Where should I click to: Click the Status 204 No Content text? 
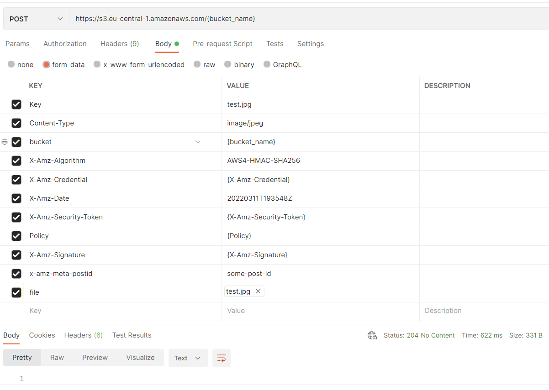tap(419, 335)
